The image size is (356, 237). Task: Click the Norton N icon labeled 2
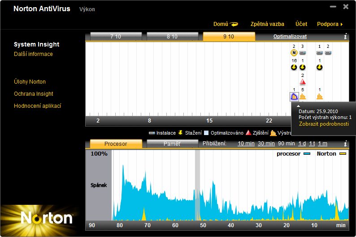click(294, 53)
